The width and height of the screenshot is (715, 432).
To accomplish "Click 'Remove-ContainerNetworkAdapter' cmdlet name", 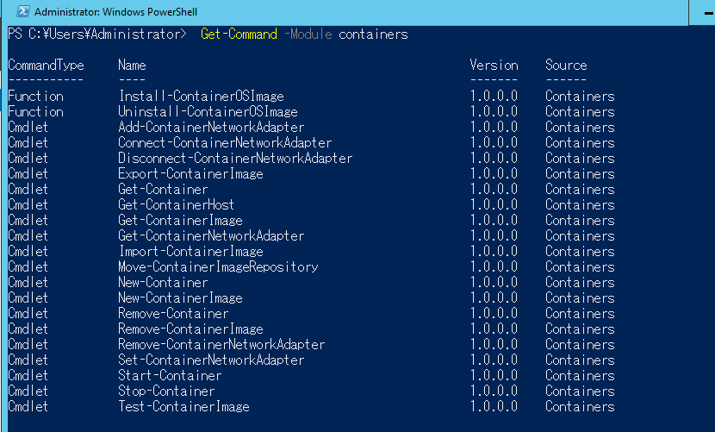I will (x=221, y=345).
